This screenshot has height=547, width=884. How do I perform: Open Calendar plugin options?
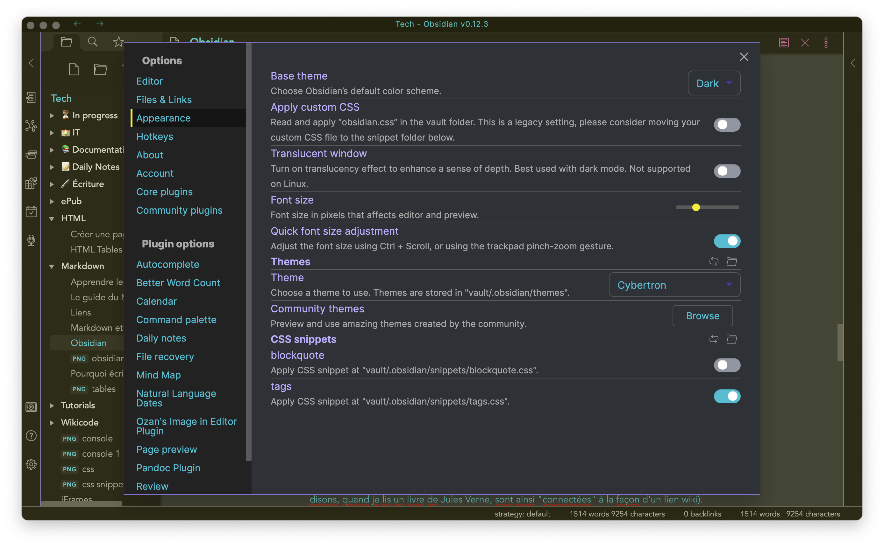coord(156,301)
